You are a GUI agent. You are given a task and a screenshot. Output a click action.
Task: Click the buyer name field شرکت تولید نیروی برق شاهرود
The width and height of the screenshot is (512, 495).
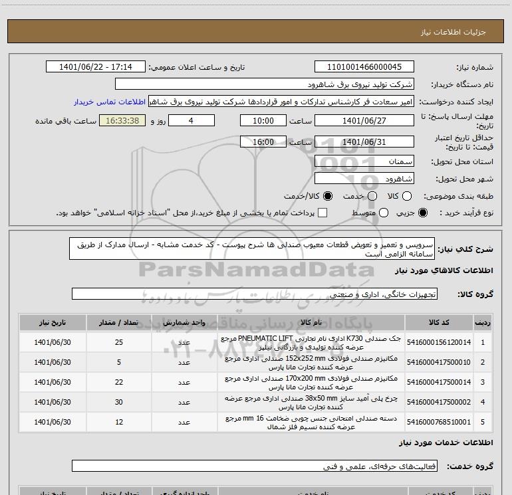[x=265, y=84]
